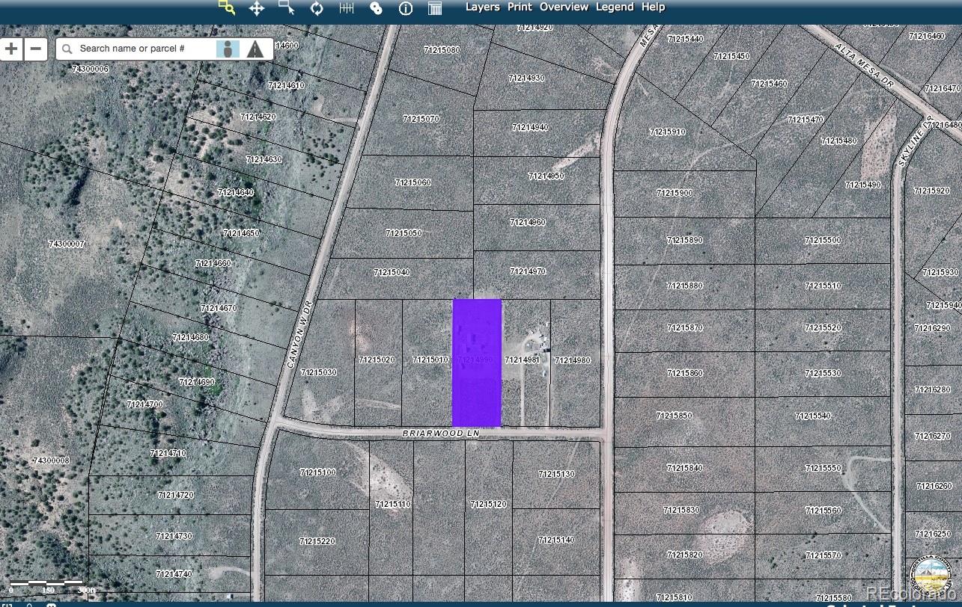Expand the Legend panel
The image size is (962, 607).
pos(614,7)
